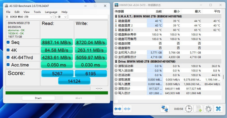The width and height of the screenshot is (227, 118).
Task: Click the 4K-64Thrd write value 5059.97 MB/s
Action: click(x=90, y=58)
